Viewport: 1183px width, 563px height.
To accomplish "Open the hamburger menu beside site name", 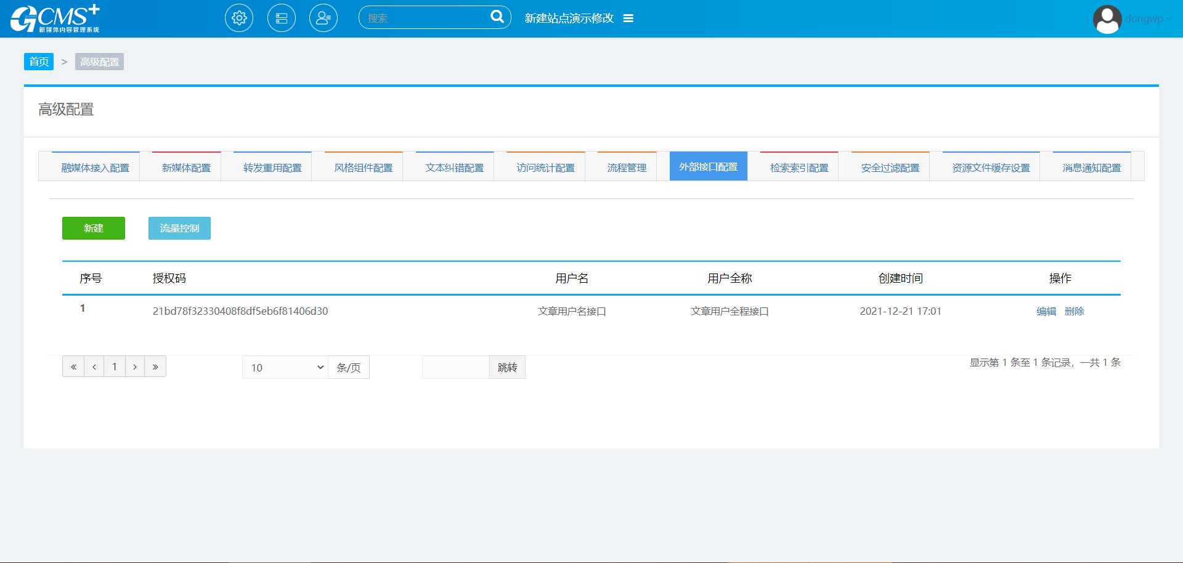I will click(x=628, y=18).
